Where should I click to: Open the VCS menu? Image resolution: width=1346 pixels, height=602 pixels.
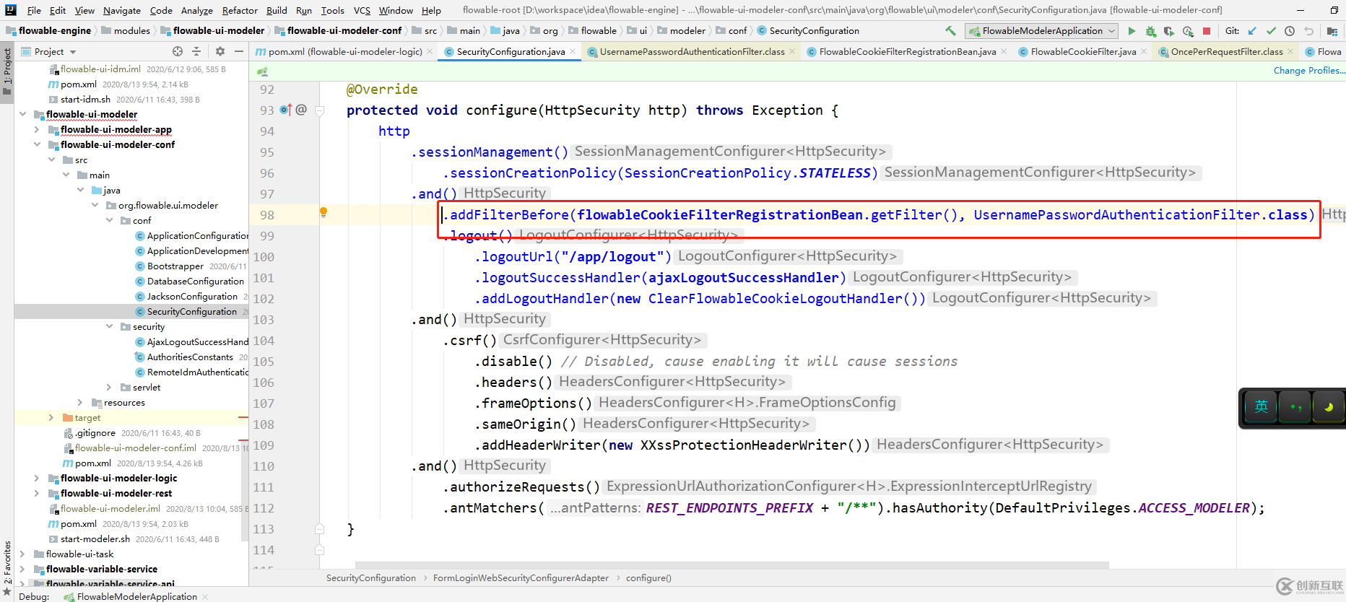[x=362, y=10]
